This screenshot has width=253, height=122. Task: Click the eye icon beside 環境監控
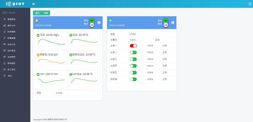click(x=5, y=19)
